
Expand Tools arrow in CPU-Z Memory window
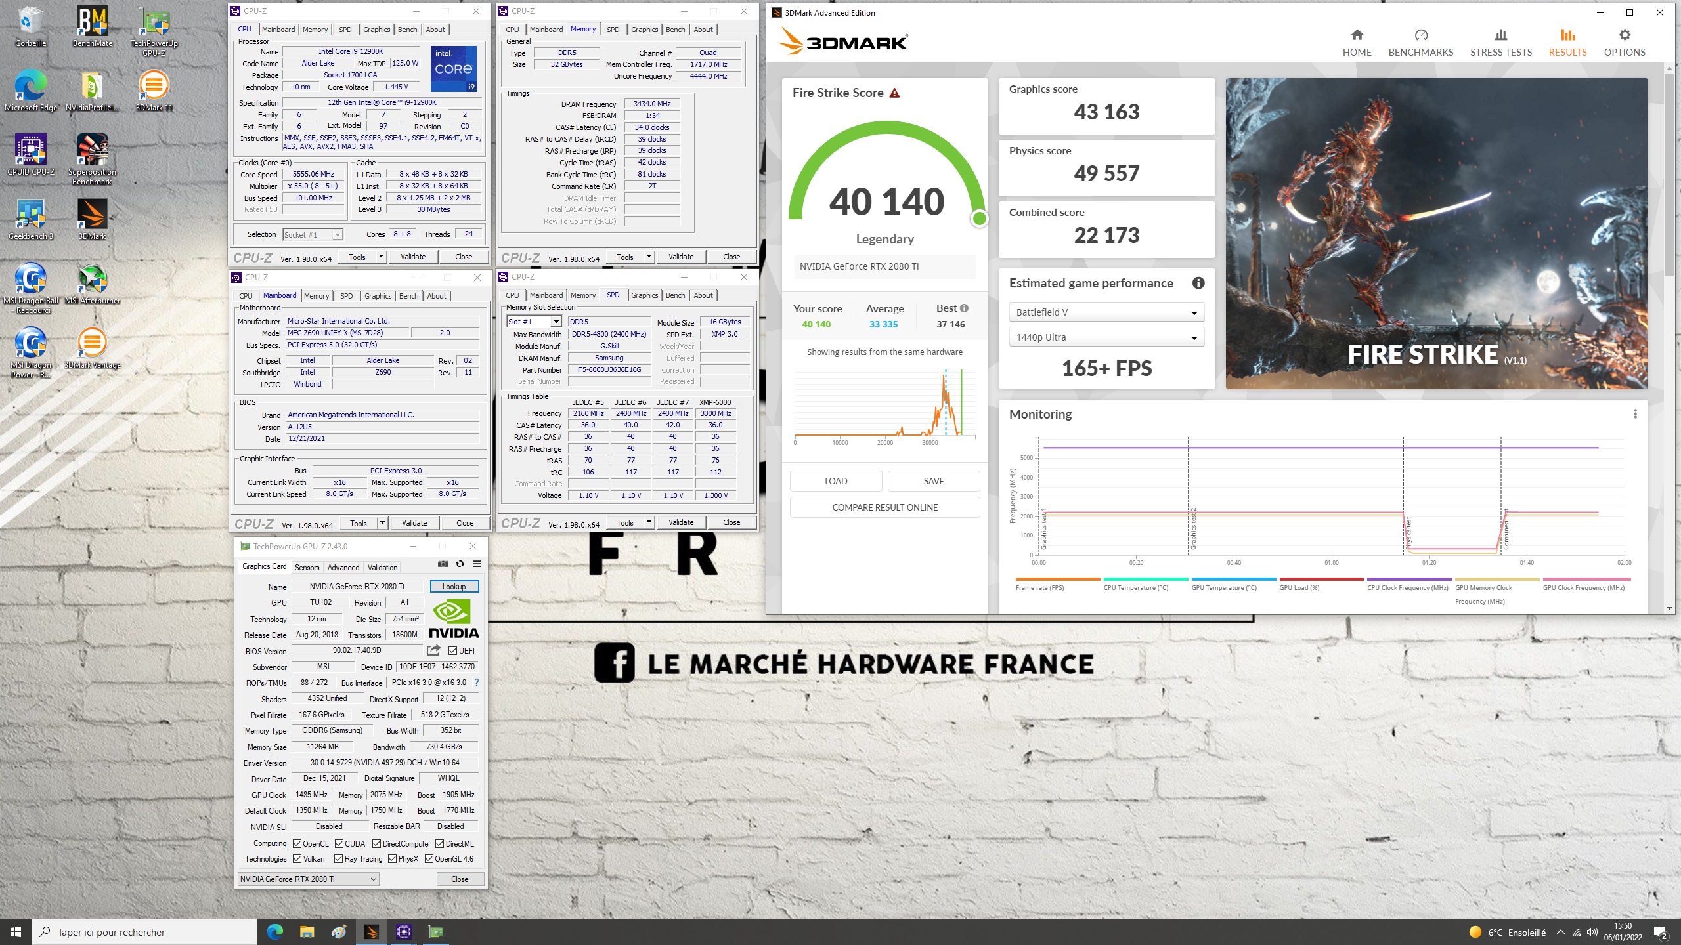pos(649,257)
